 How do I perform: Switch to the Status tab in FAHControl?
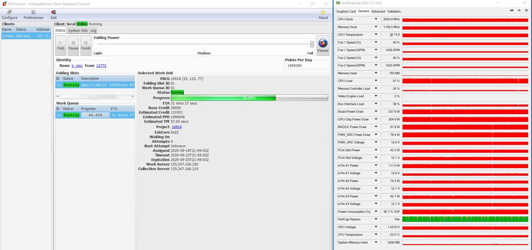pos(60,31)
